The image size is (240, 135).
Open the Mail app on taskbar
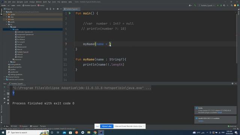coord(64,132)
